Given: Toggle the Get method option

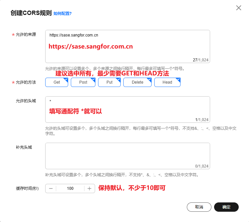Looking at the screenshot, I should point(57,82).
